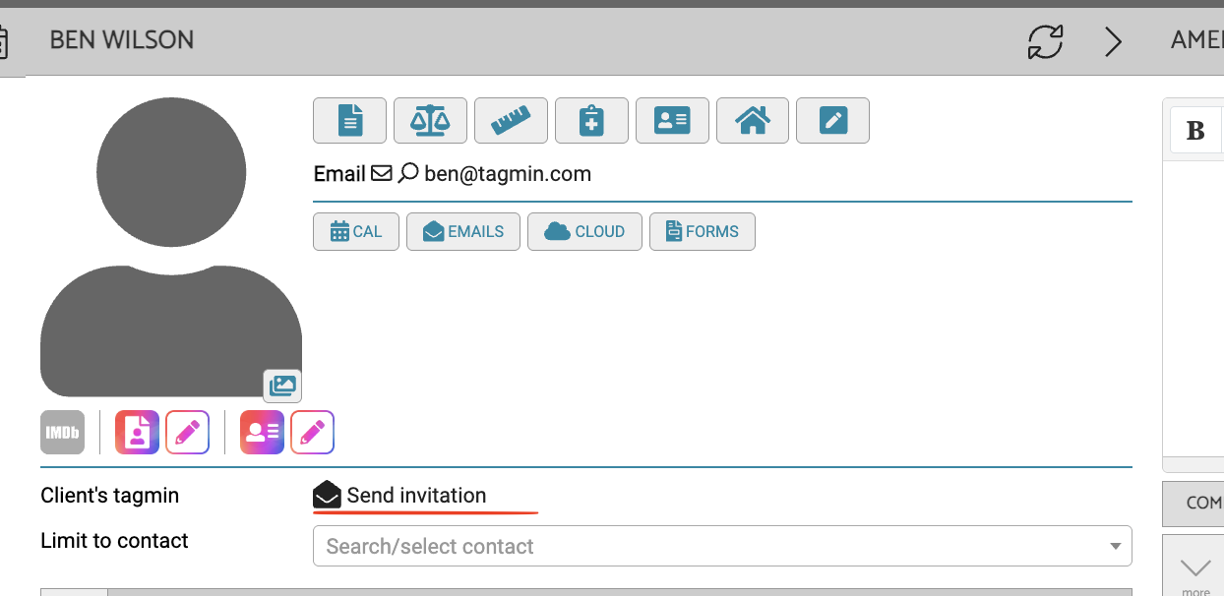Open the CLOUD button
This screenshot has height=596, width=1224.
[584, 232]
